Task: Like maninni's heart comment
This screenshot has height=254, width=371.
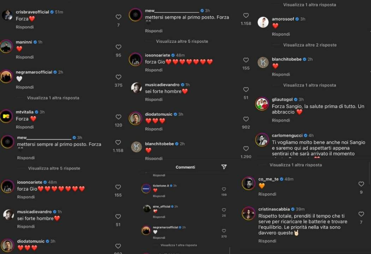Action: 118,47
